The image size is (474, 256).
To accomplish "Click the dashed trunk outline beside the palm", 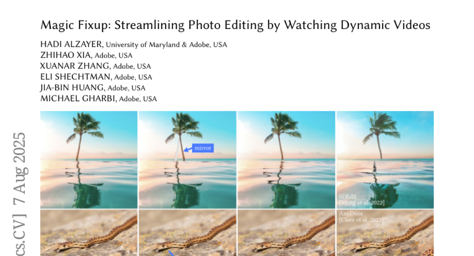I will [177, 148].
